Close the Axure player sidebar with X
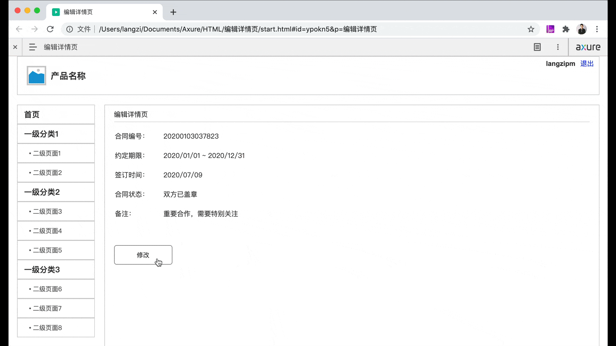Image resolution: width=616 pixels, height=346 pixels. (x=15, y=47)
